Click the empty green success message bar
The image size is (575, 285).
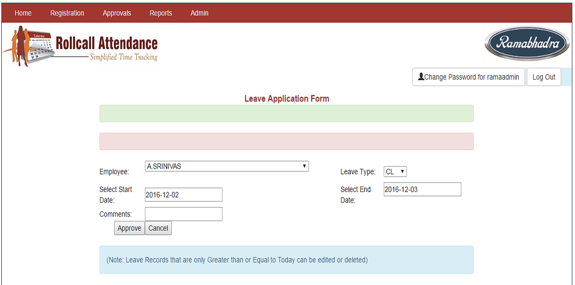pyautogui.click(x=286, y=114)
